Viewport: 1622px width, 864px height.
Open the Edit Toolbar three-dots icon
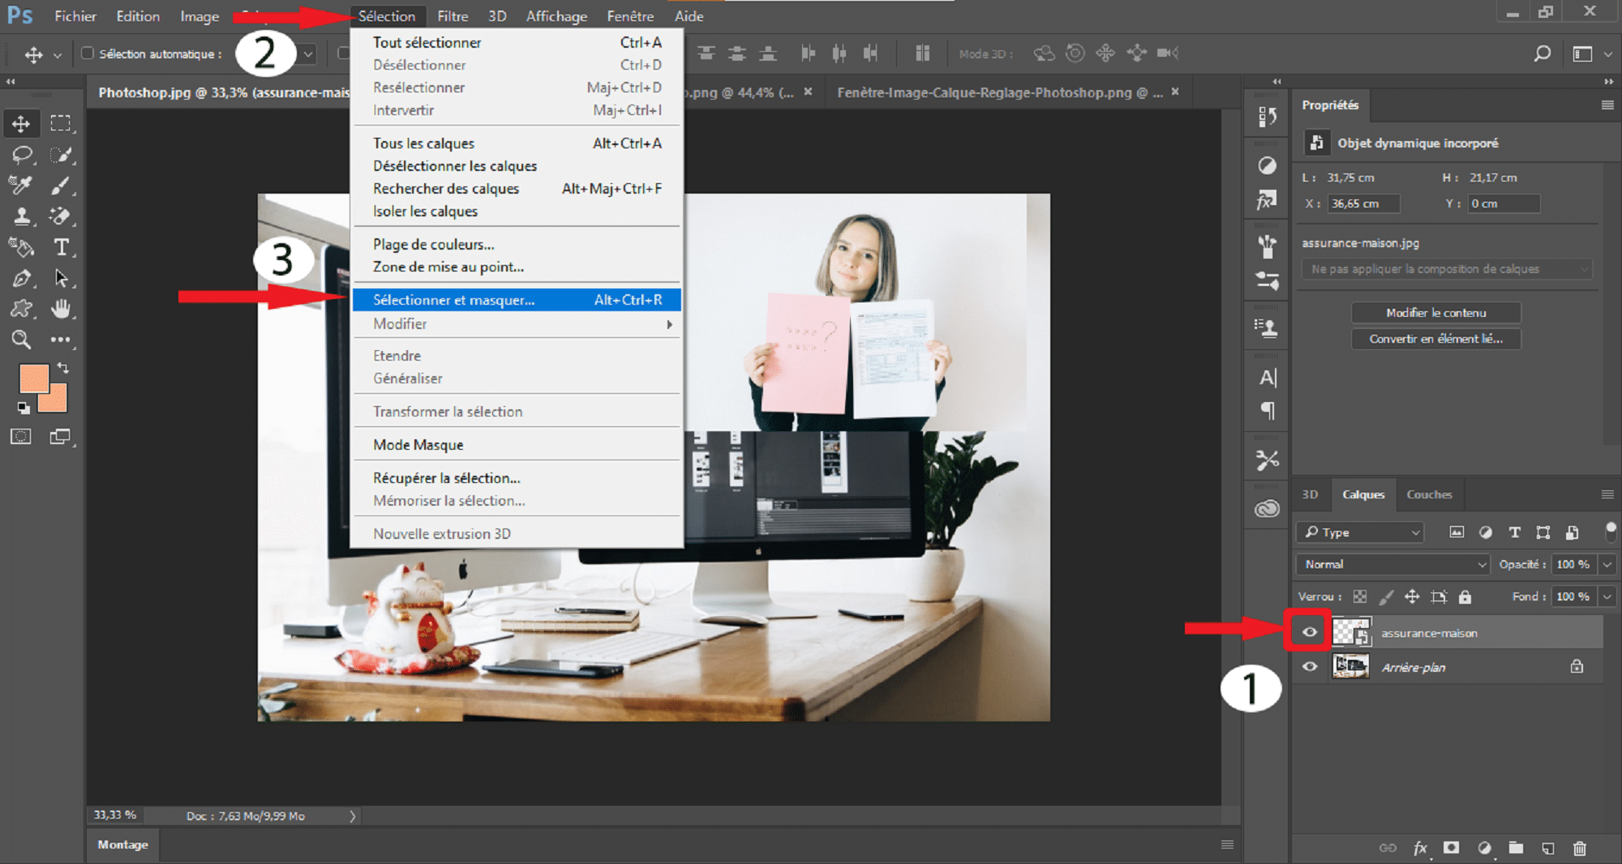pyautogui.click(x=61, y=340)
